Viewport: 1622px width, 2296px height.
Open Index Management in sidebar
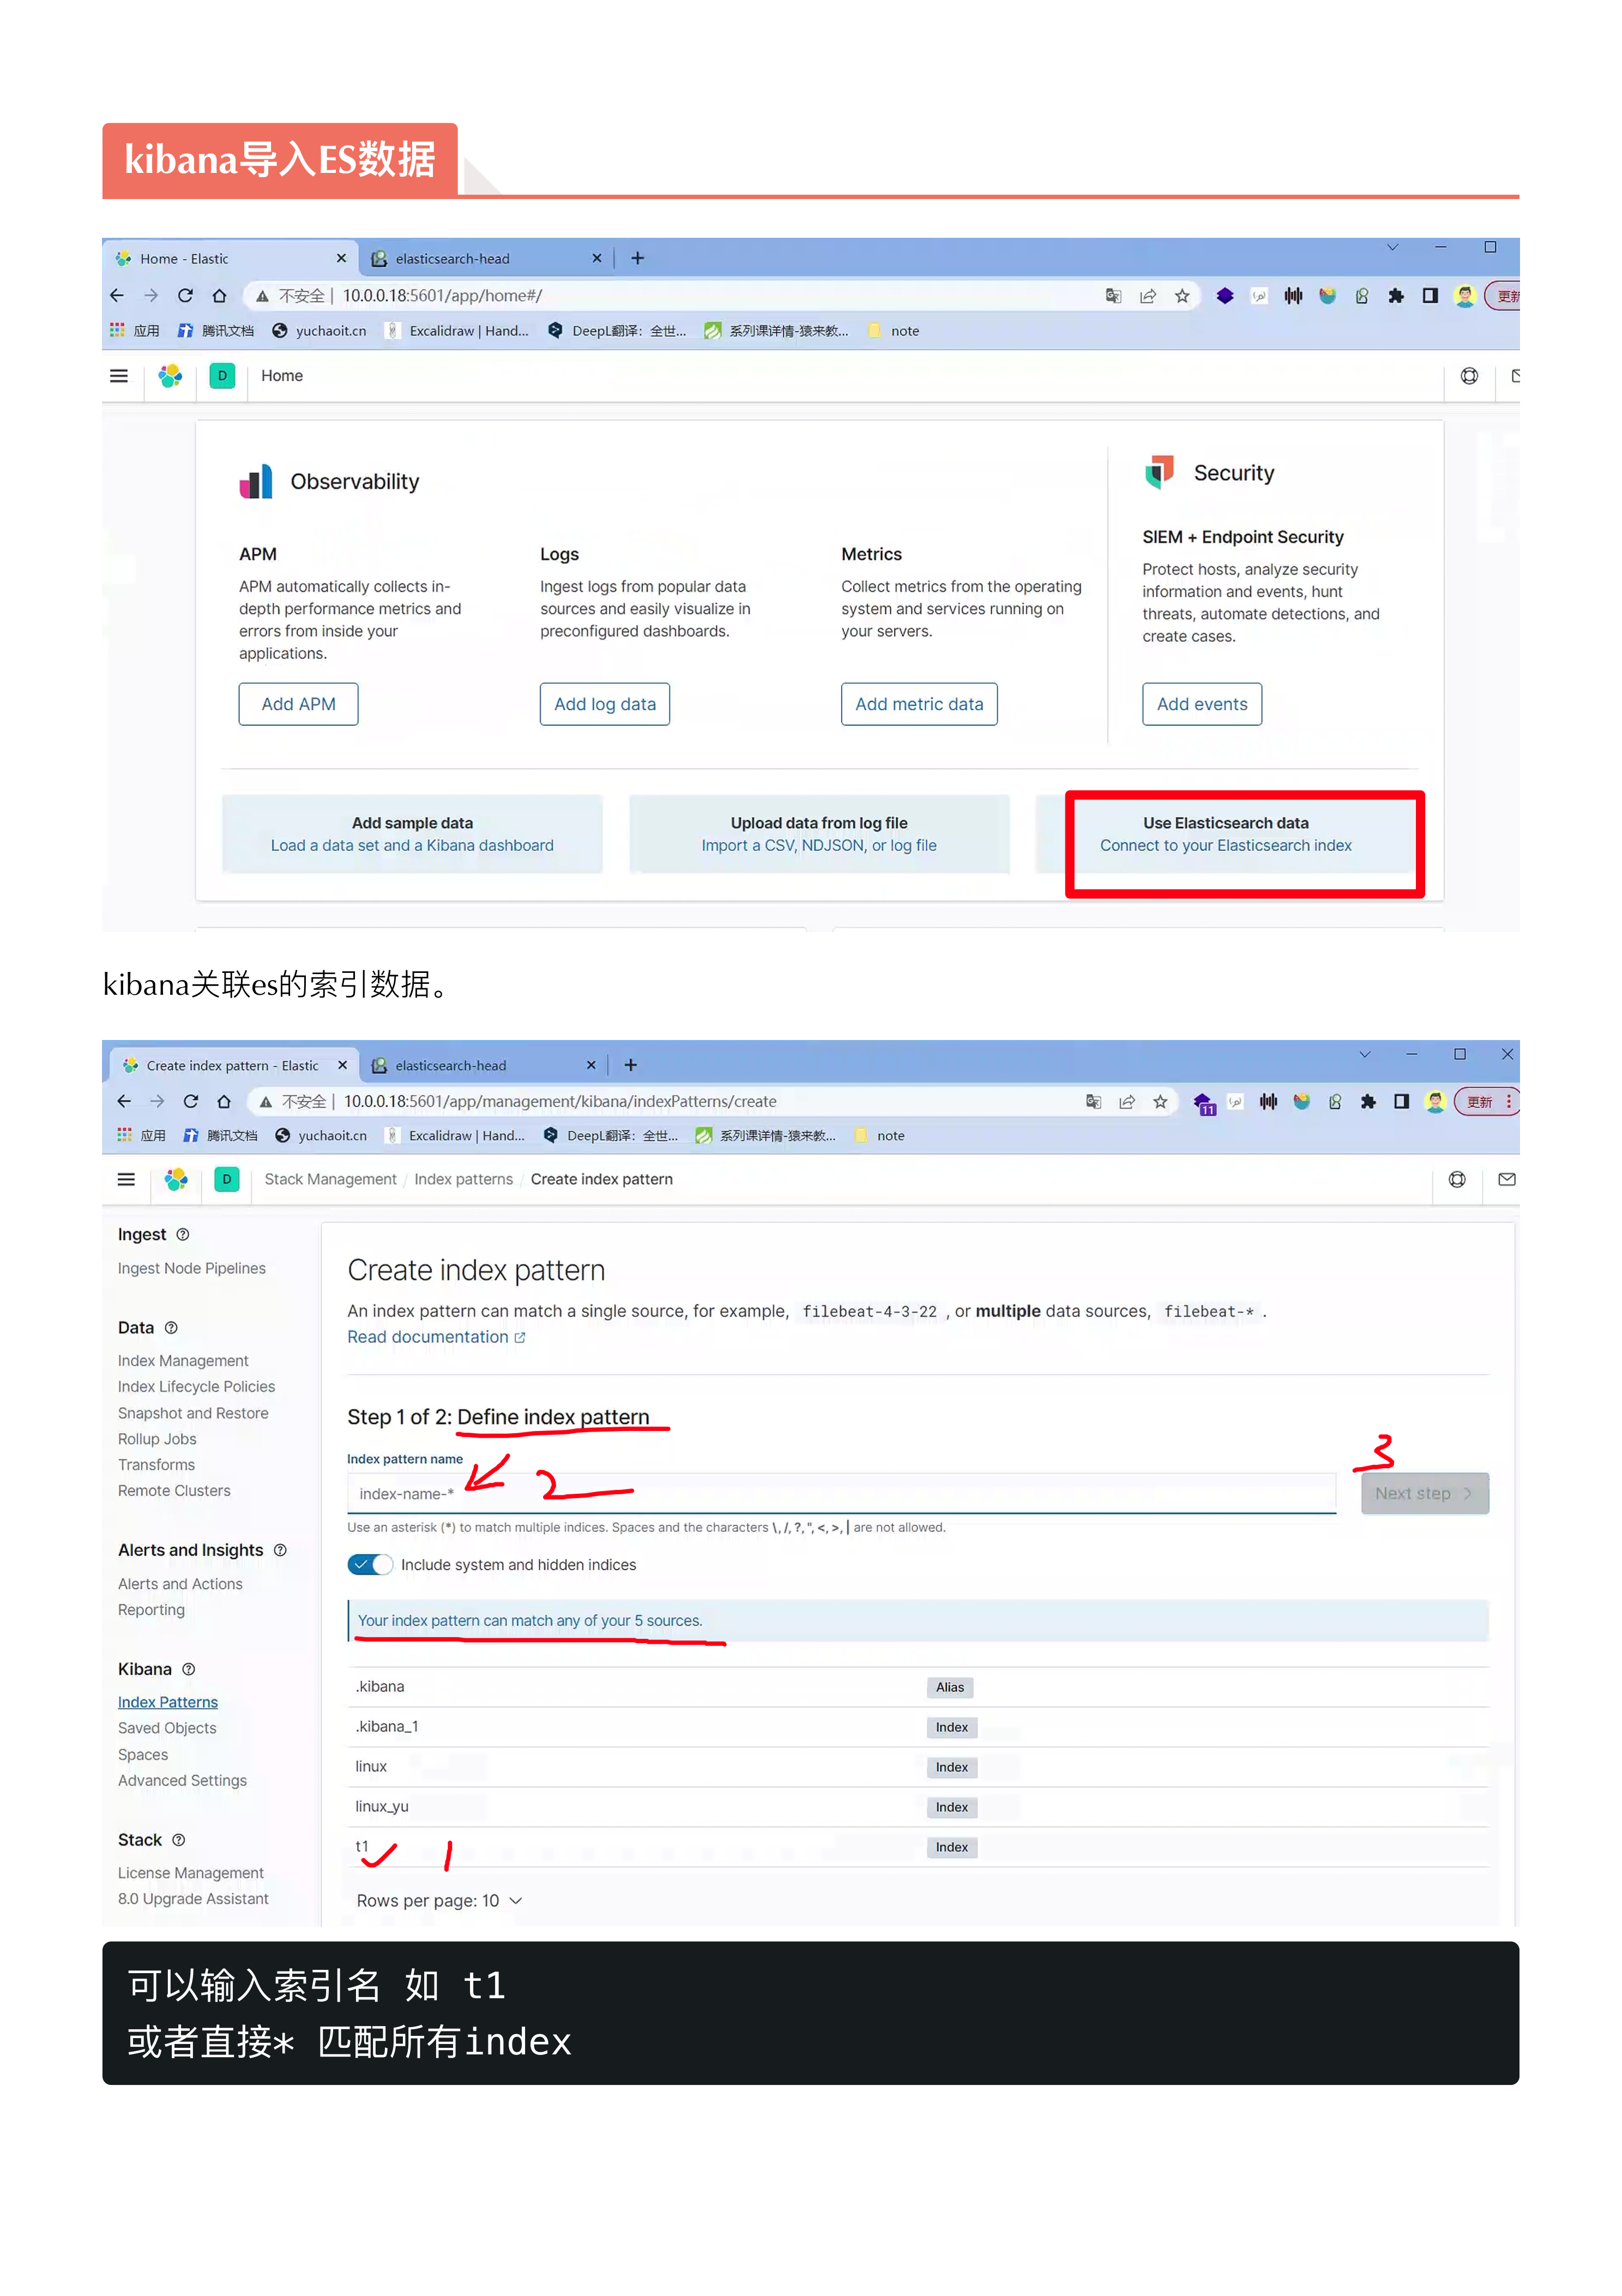pyautogui.click(x=183, y=1360)
